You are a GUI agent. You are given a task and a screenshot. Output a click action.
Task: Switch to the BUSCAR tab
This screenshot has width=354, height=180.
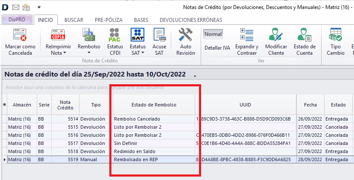point(74,20)
